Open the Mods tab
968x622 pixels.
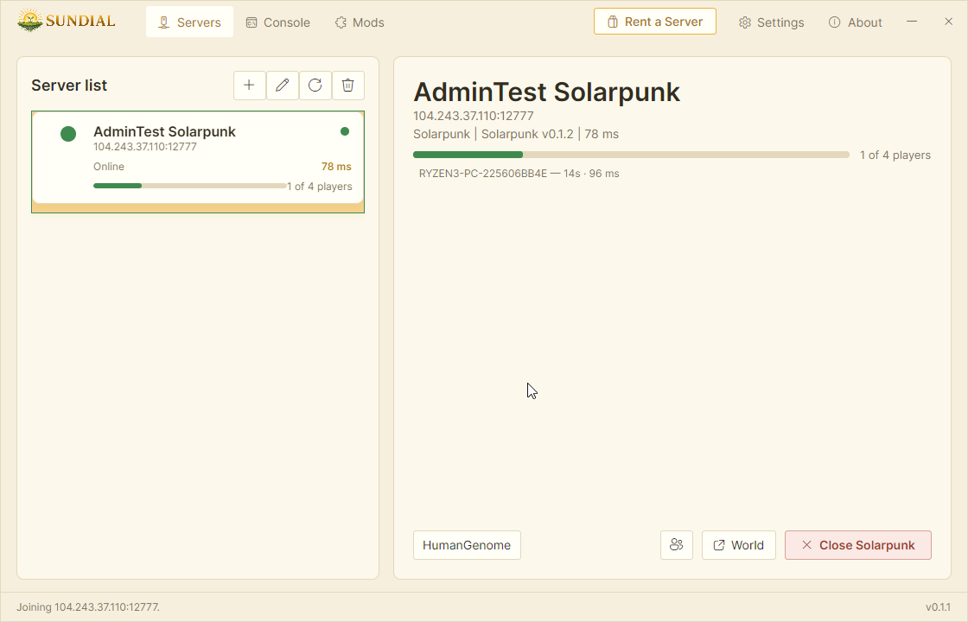click(x=360, y=22)
